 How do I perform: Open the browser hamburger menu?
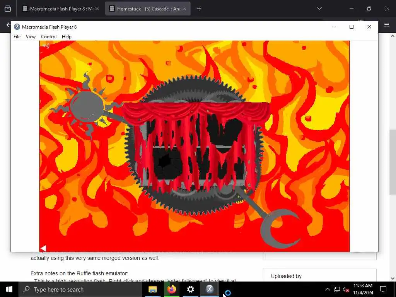point(387,25)
